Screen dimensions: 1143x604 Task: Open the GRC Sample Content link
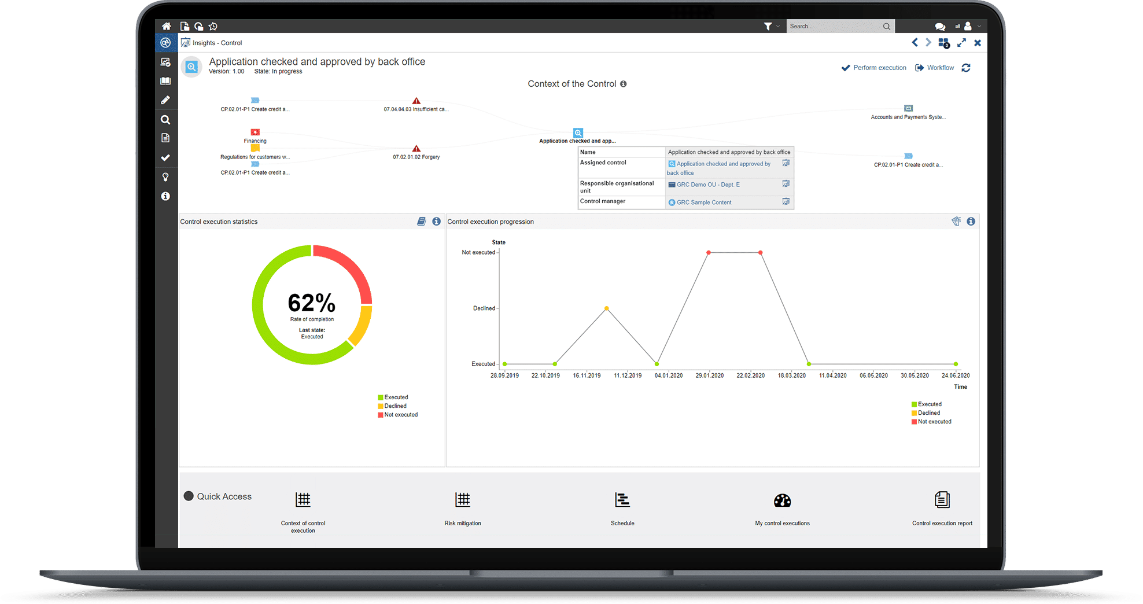(x=700, y=202)
